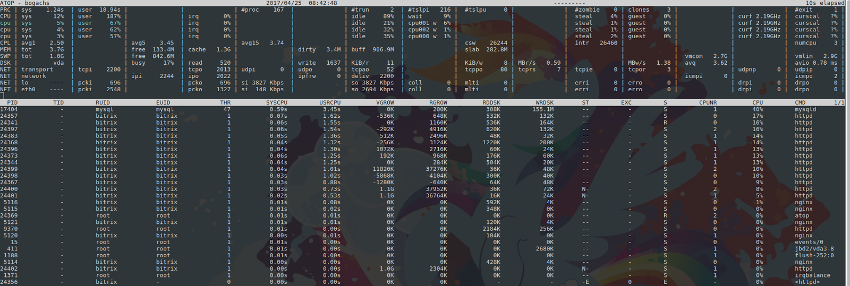Viewport: 850px width, 286px height.
Task: Click the 10s elapsed indicator
Action: tap(824, 3)
